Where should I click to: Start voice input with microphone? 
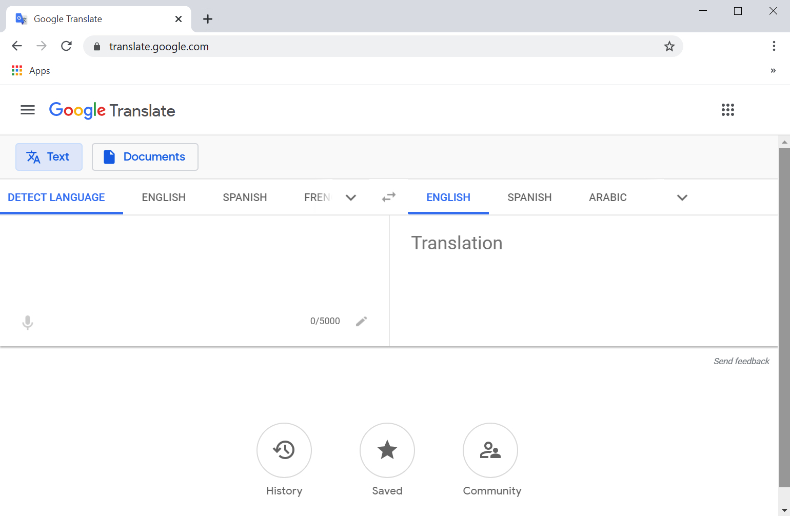28,322
